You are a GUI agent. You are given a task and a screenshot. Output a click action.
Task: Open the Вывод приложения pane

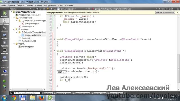(x=81, y=93)
